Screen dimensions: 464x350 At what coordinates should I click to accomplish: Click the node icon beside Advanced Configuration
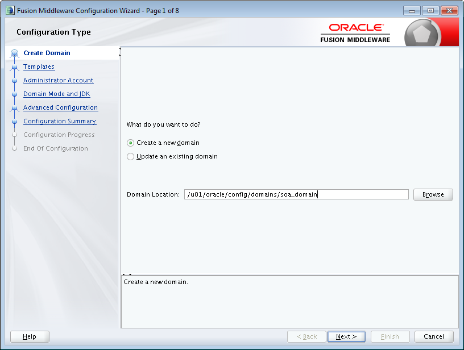(15, 107)
